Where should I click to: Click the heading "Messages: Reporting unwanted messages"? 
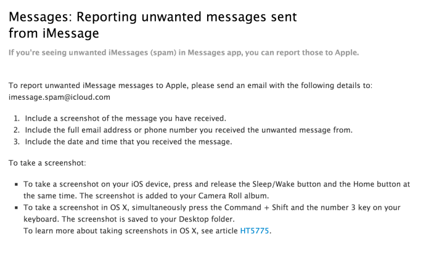tap(152, 23)
